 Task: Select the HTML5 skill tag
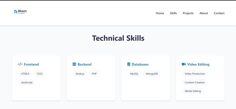pyautogui.click(x=25, y=74)
